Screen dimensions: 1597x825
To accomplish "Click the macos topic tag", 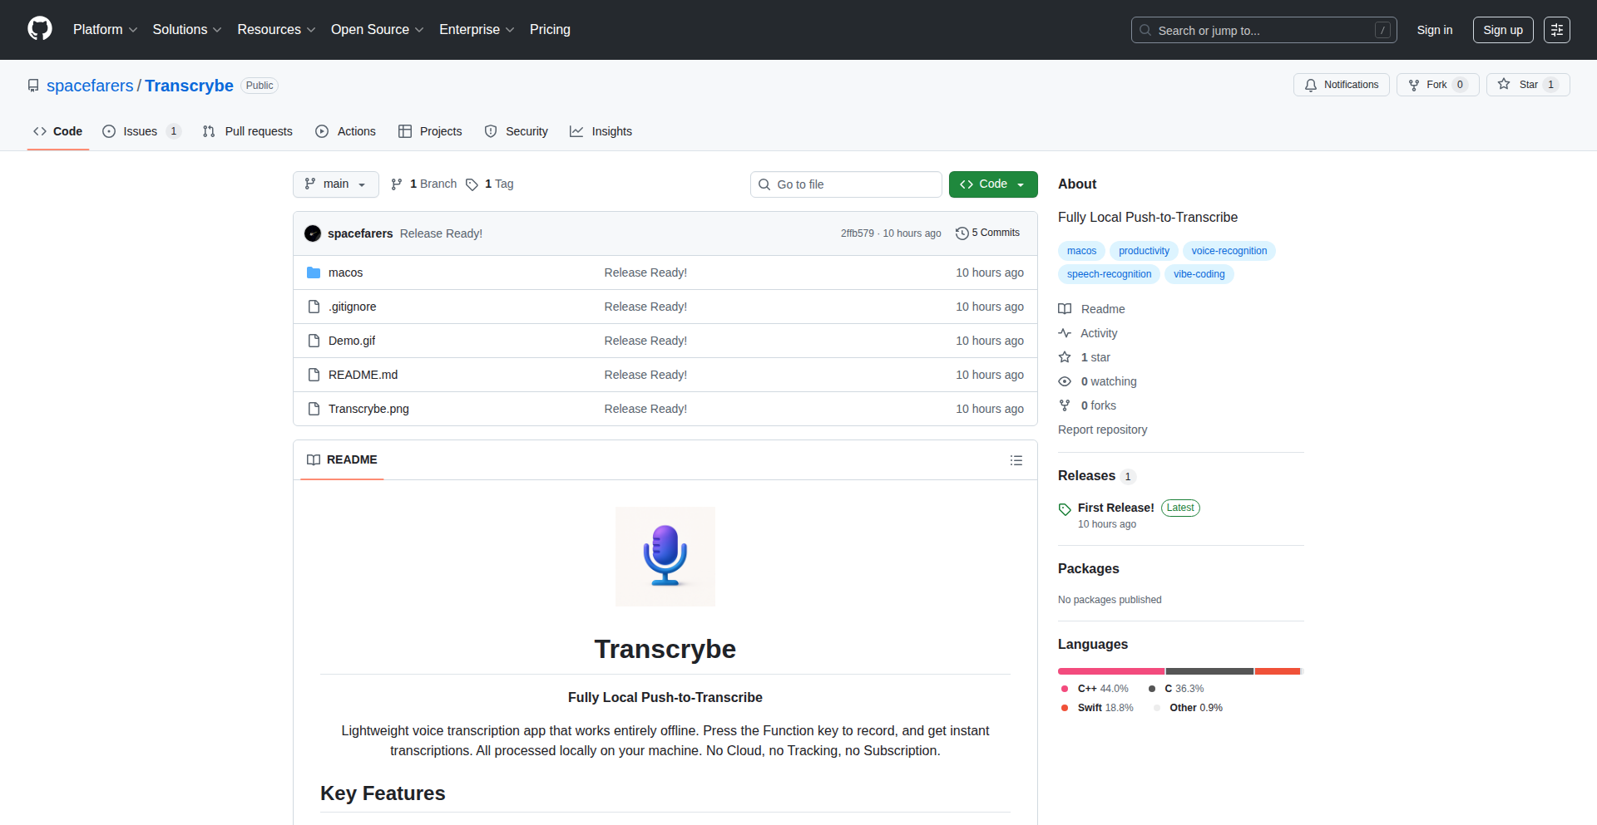I will [x=1081, y=251].
